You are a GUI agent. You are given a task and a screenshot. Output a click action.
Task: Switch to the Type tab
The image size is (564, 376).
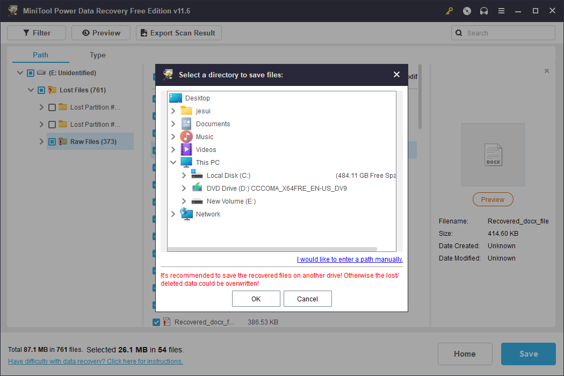pyautogui.click(x=98, y=55)
